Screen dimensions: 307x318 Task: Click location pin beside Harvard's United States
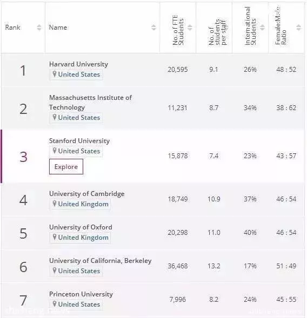click(55, 74)
